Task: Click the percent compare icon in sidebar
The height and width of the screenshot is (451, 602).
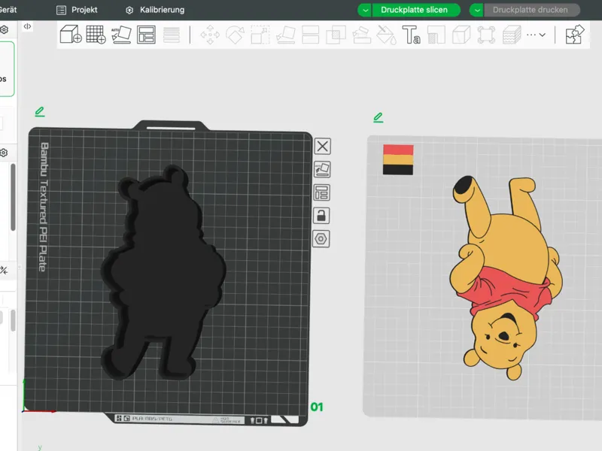Action: (x=4, y=271)
